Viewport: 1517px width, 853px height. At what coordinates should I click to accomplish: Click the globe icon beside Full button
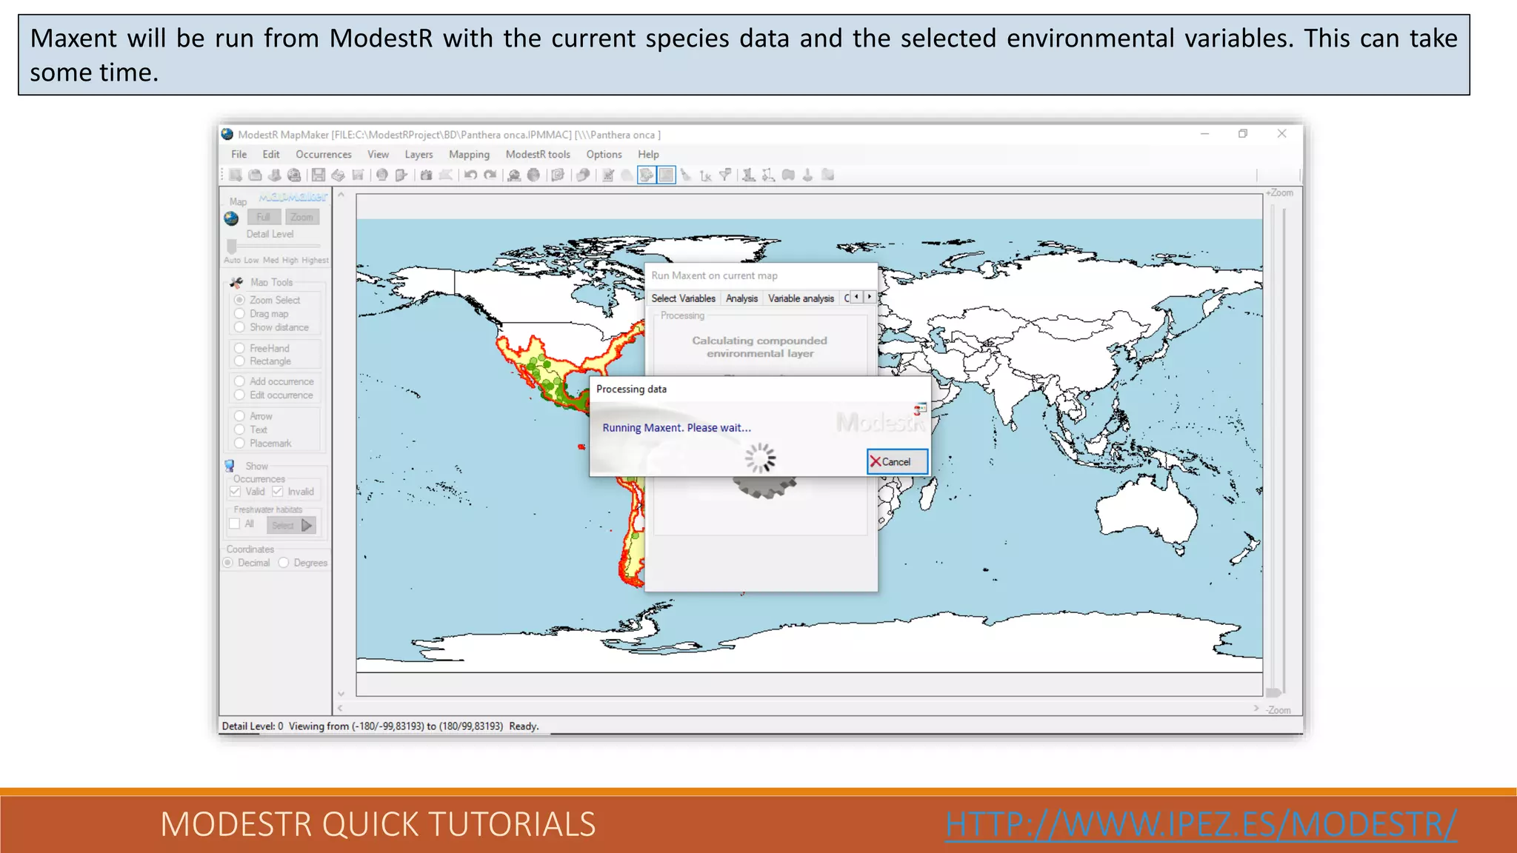click(231, 218)
